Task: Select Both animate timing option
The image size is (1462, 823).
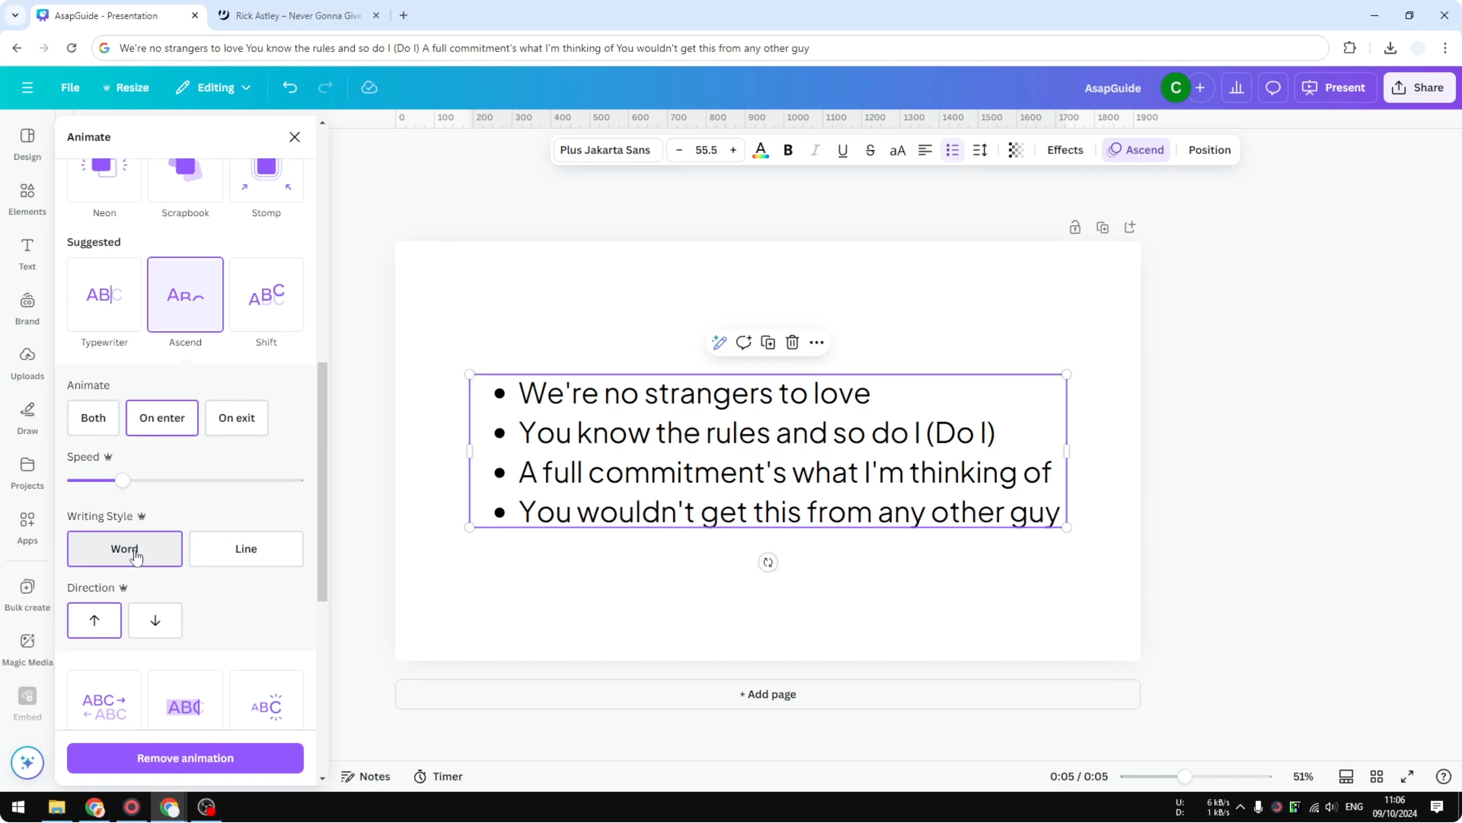Action: pos(93,418)
